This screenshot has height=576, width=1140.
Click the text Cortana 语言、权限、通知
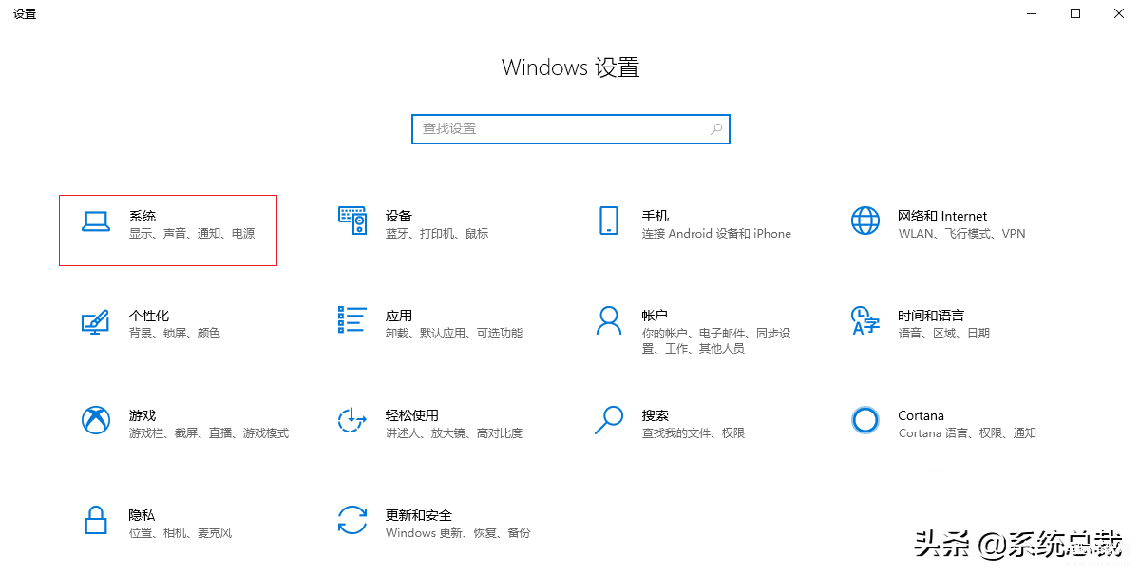967,433
